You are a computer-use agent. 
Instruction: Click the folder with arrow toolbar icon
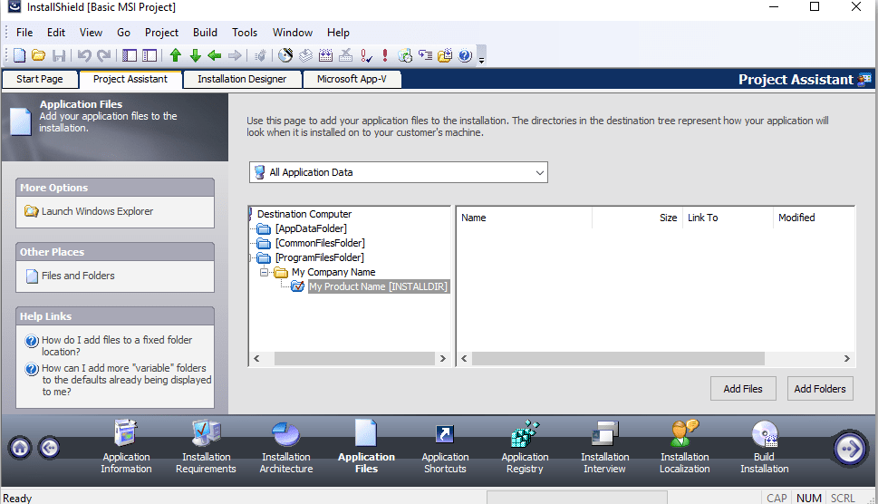[x=445, y=55]
